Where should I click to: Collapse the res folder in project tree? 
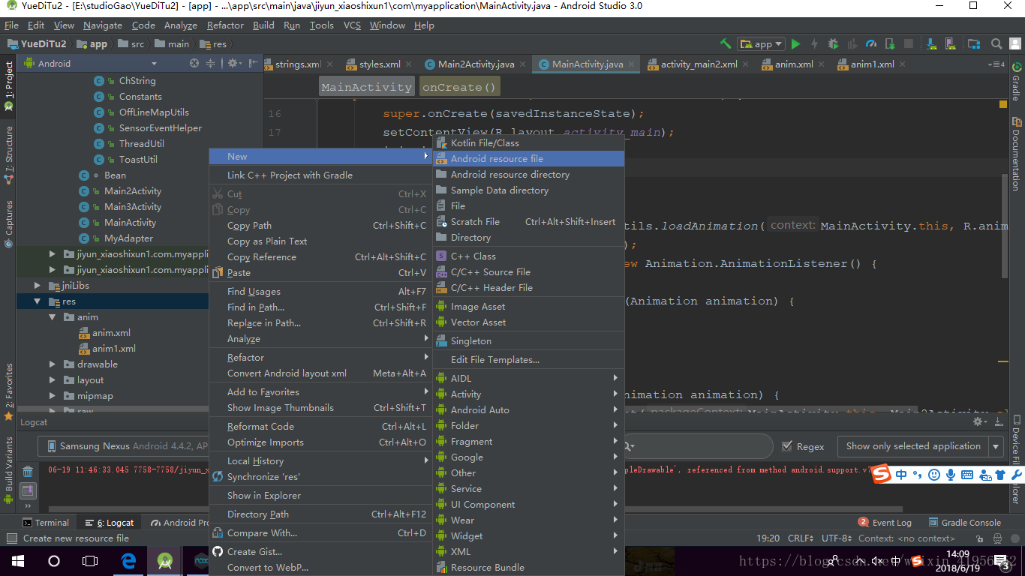tap(37, 301)
